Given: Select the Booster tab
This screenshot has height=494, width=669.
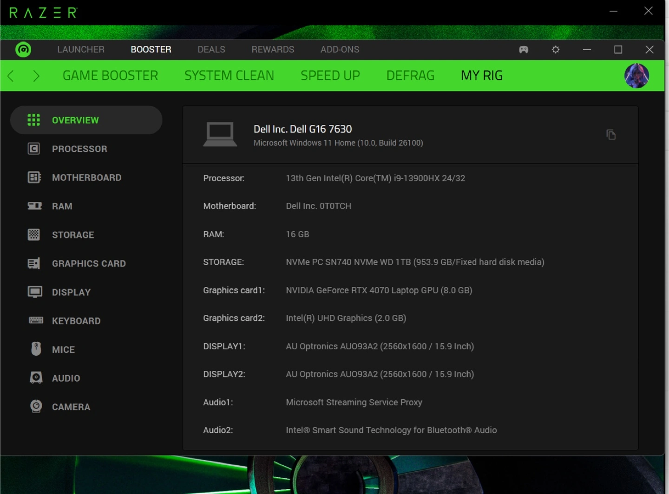Looking at the screenshot, I should (x=151, y=49).
